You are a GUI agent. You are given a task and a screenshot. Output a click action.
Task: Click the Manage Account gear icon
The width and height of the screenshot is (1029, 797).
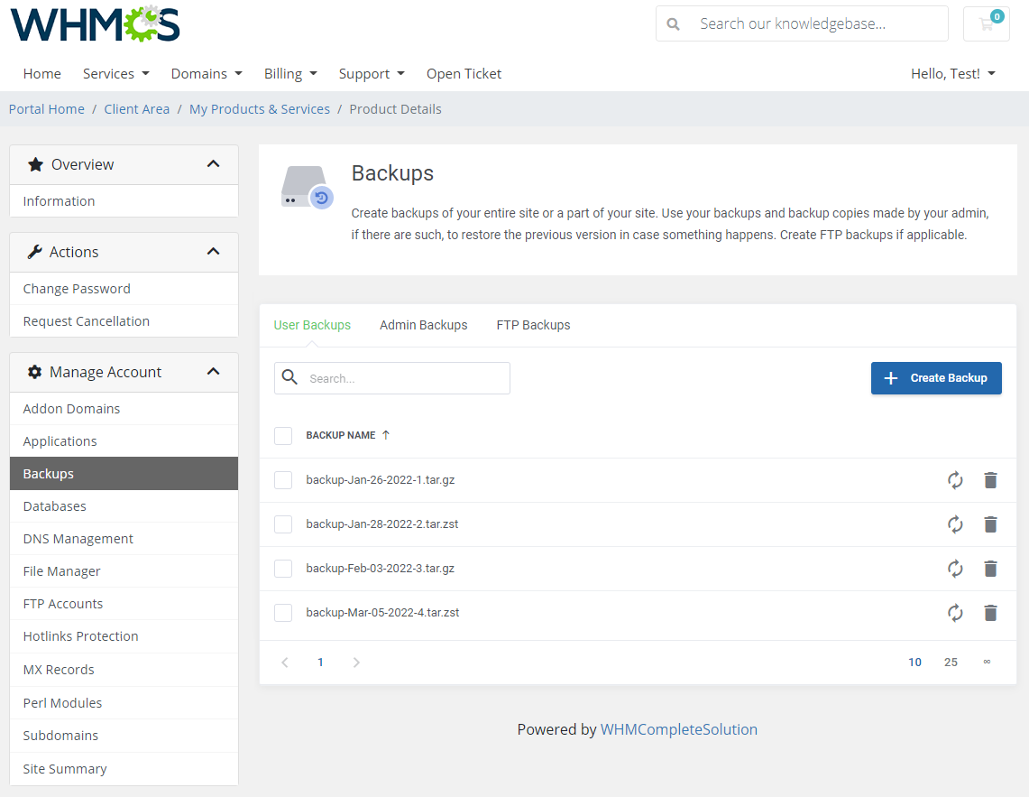coord(34,371)
